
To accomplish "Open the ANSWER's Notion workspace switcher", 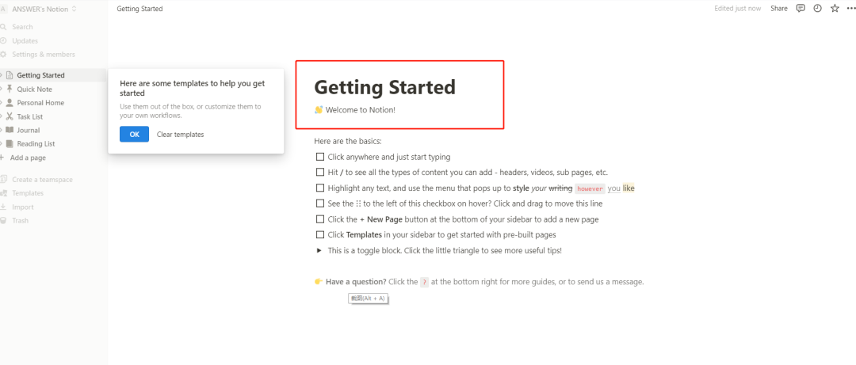I will click(x=44, y=9).
